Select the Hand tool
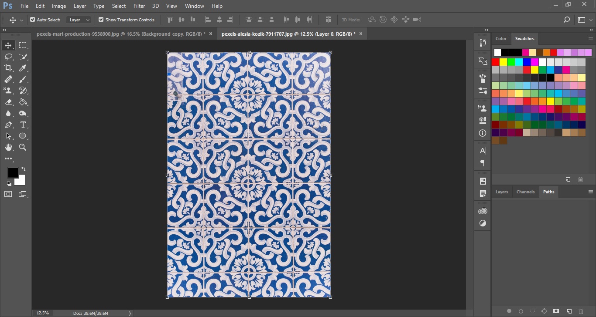 8,147
